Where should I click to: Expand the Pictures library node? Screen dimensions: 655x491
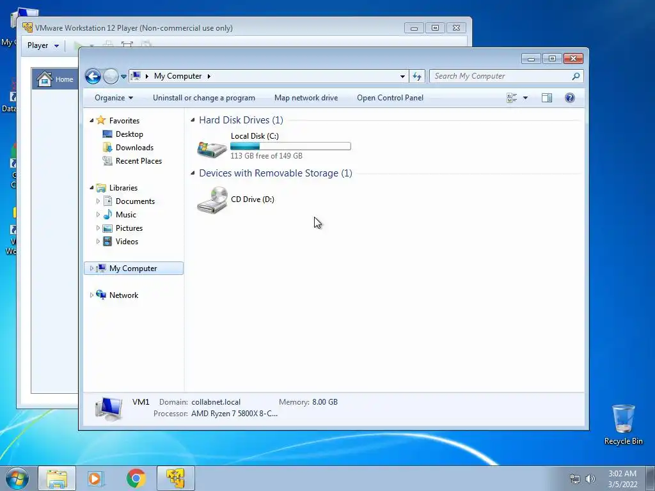(x=98, y=228)
